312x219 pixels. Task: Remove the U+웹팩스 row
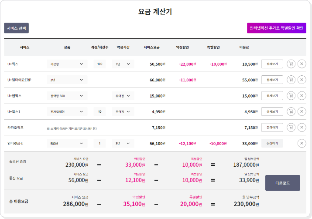point(302,96)
